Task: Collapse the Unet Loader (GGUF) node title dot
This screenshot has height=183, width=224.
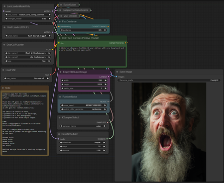Action: (4, 27)
